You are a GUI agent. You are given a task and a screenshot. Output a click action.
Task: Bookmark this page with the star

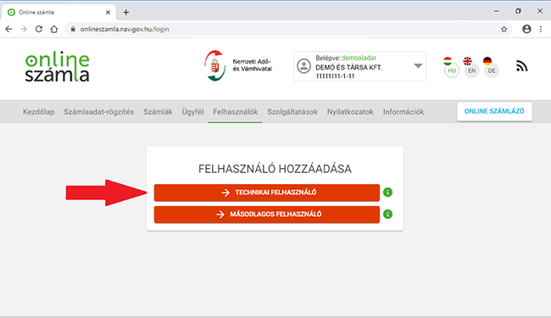click(x=504, y=29)
